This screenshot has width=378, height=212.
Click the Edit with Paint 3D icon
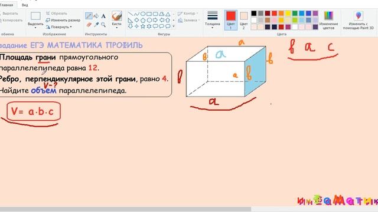(x=359, y=16)
